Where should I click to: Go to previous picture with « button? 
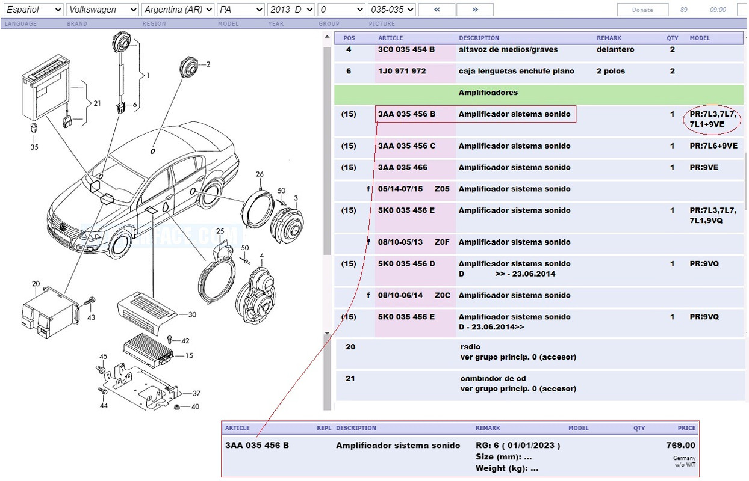pyautogui.click(x=437, y=10)
